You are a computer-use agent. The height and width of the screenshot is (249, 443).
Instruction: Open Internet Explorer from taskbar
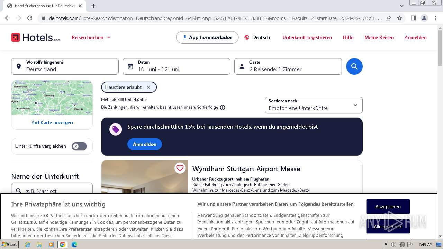click(x=27, y=245)
